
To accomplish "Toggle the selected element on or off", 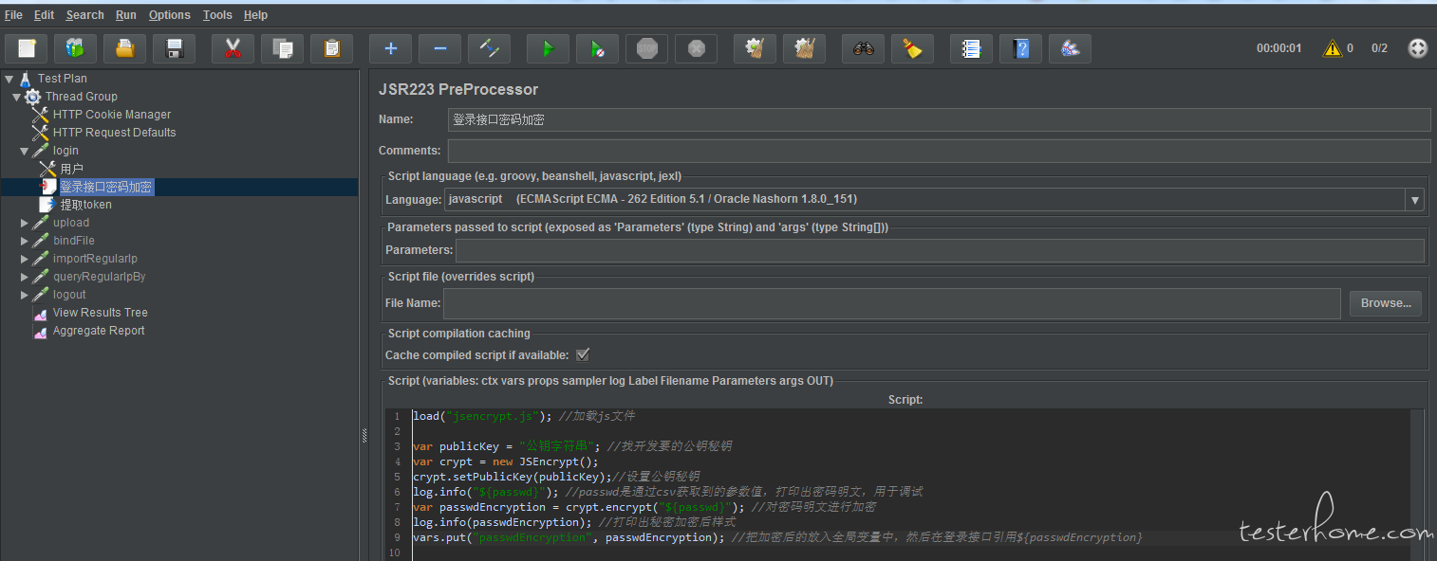I will tap(489, 48).
